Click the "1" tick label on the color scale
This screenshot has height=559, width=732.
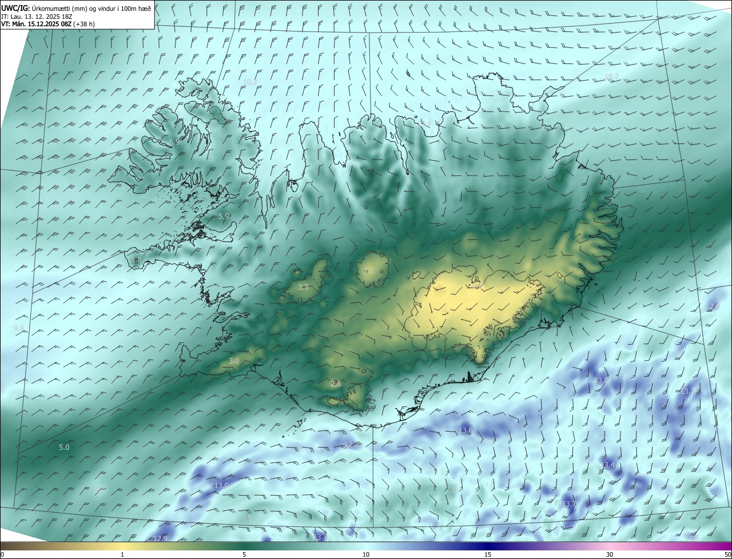(x=122, y=555)
